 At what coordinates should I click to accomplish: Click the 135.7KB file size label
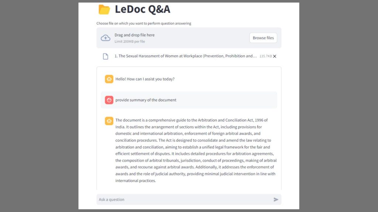pyautogui.click(x=266, y=56)
